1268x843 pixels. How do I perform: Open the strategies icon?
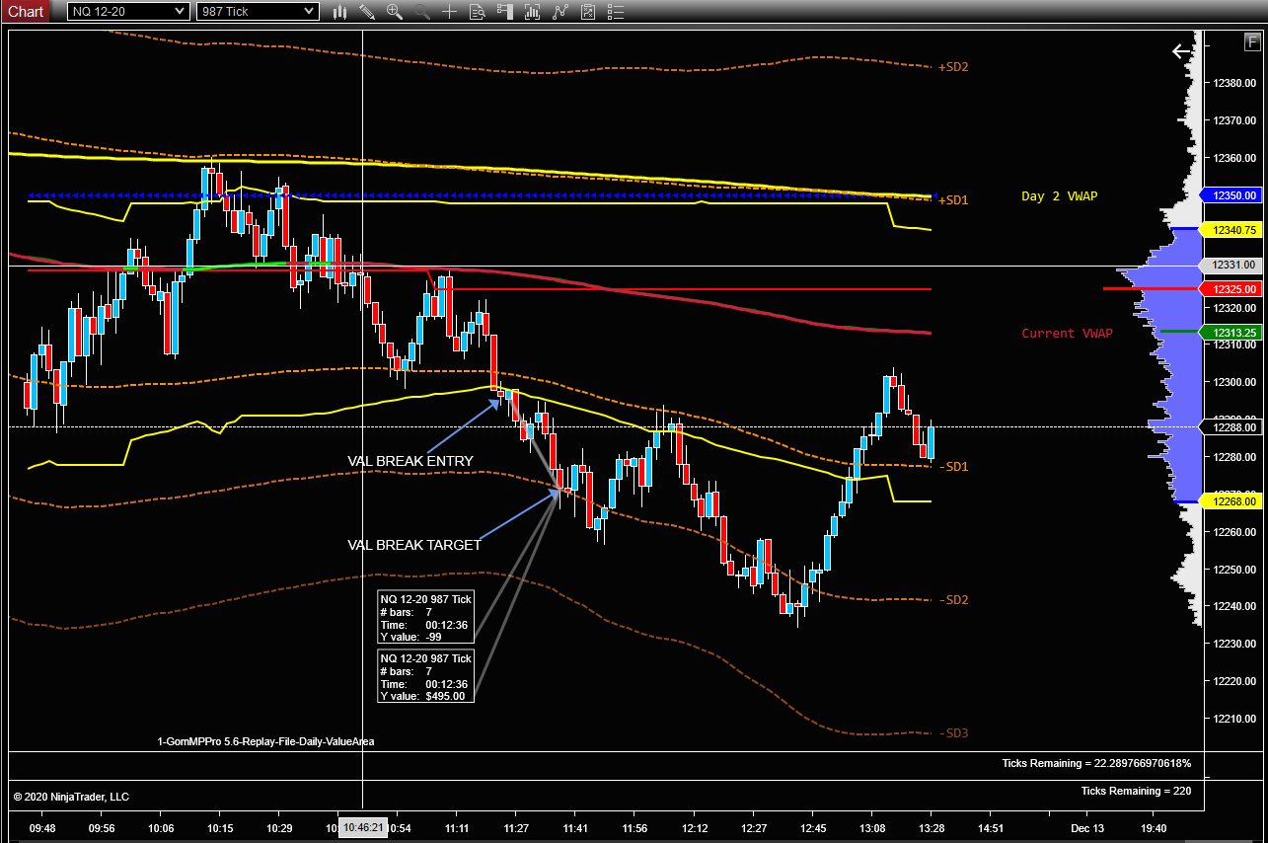(x=588, y=11)
